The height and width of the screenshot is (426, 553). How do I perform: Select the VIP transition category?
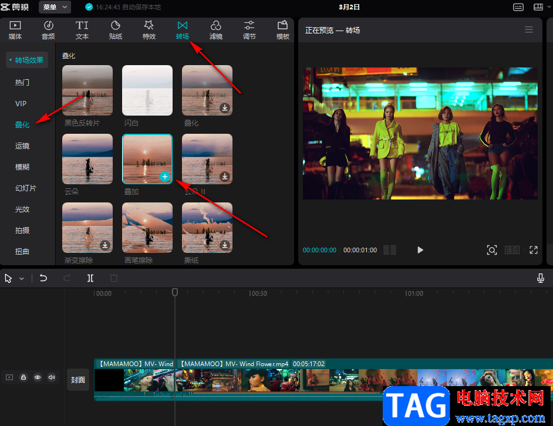[x=21, y=104]
